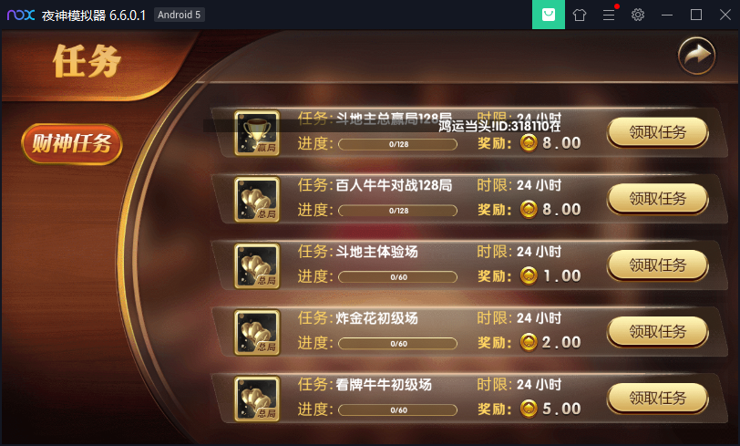Click the gold coin beside the 5.00 reward
Viewport: 740px width, 446px height.
pos(529,409)
